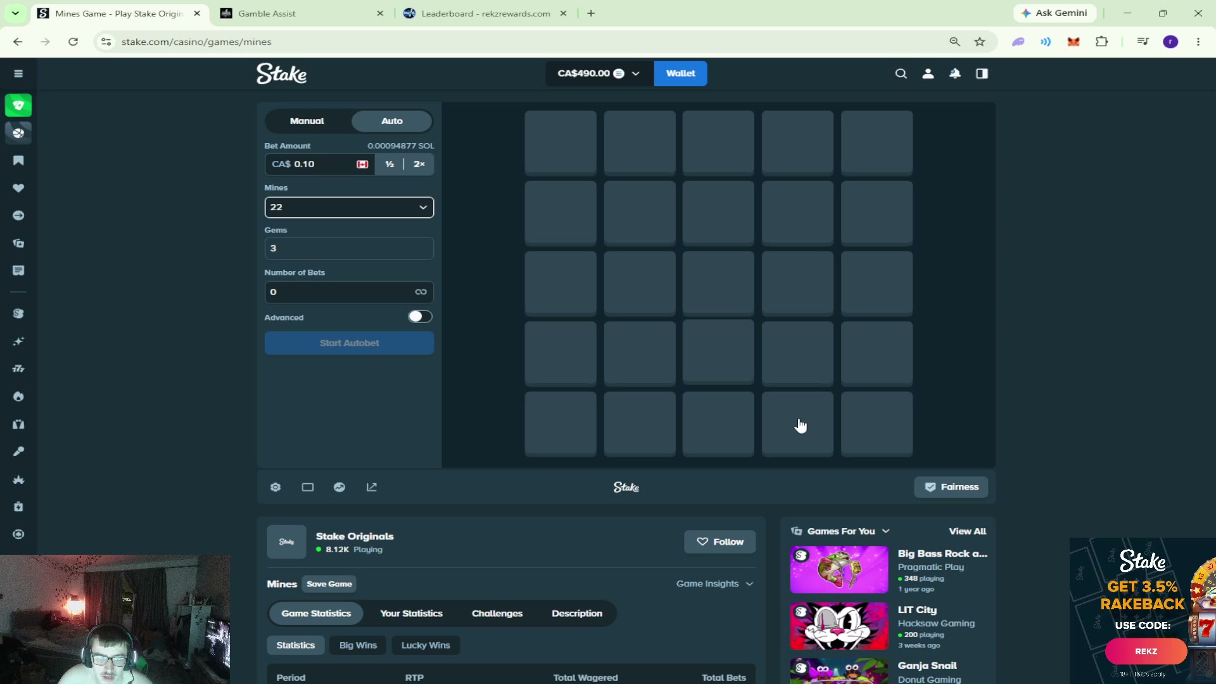
Task: Open the bookmark icon in left sidebar
Action: [18, 161]
